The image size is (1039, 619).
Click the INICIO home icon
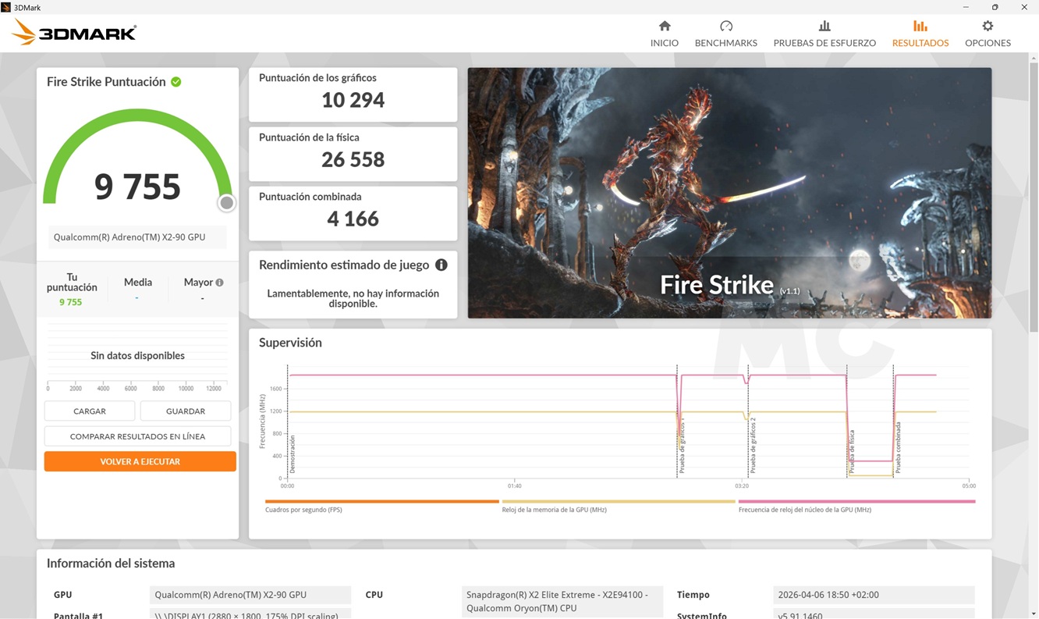coord(664,25)
